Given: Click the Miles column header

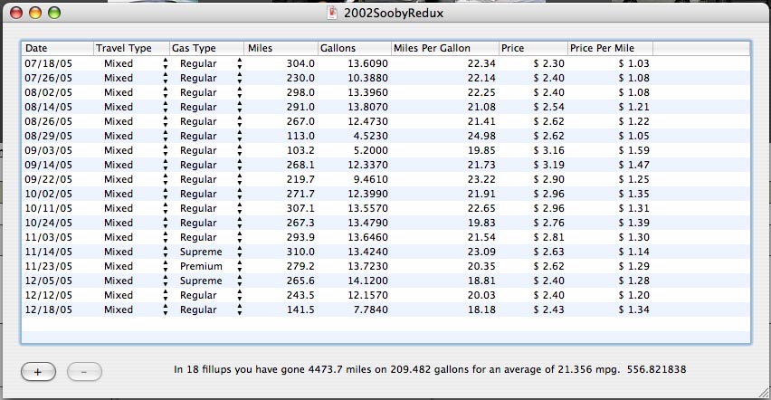Looking at the screenshot, I should (x=281, y=48).
